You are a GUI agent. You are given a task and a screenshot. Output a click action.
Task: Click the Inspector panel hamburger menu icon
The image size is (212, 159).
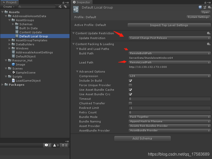[210, 2]
